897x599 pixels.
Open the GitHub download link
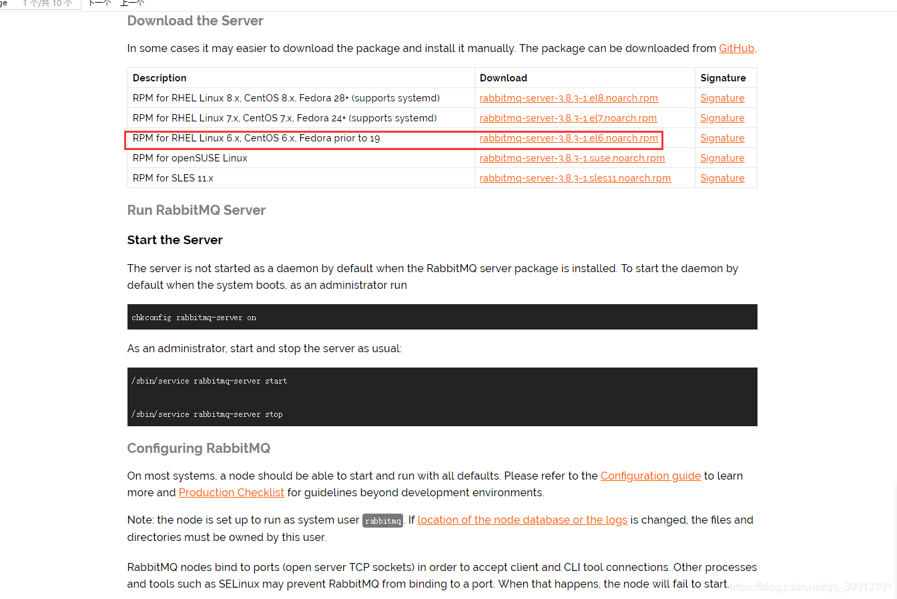736,49
